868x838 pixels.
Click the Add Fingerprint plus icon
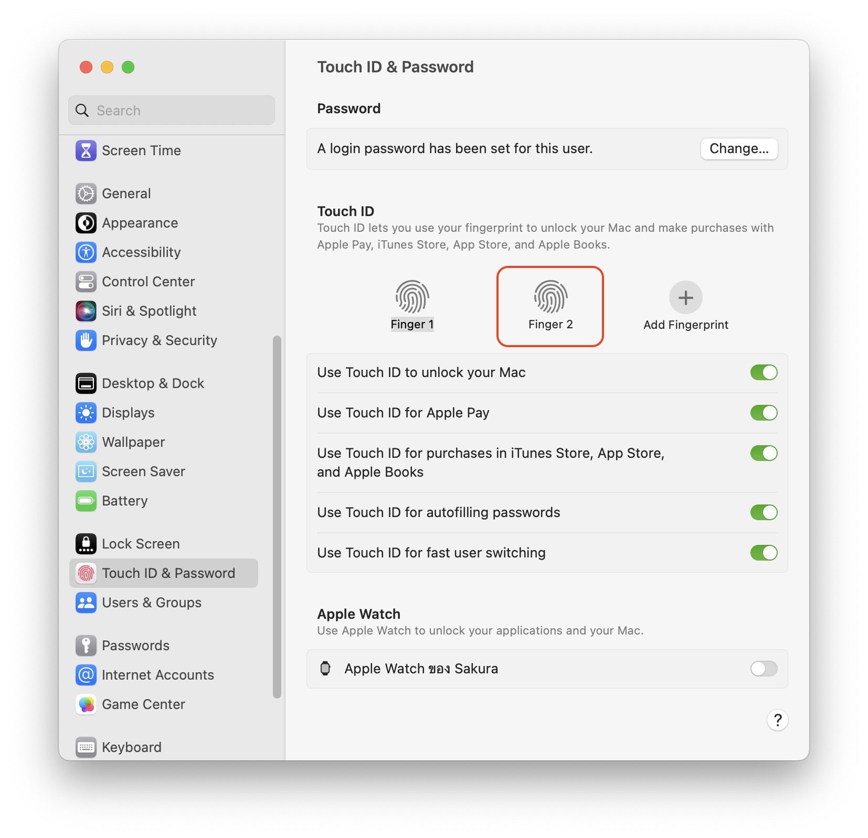(x=685, y=297)
